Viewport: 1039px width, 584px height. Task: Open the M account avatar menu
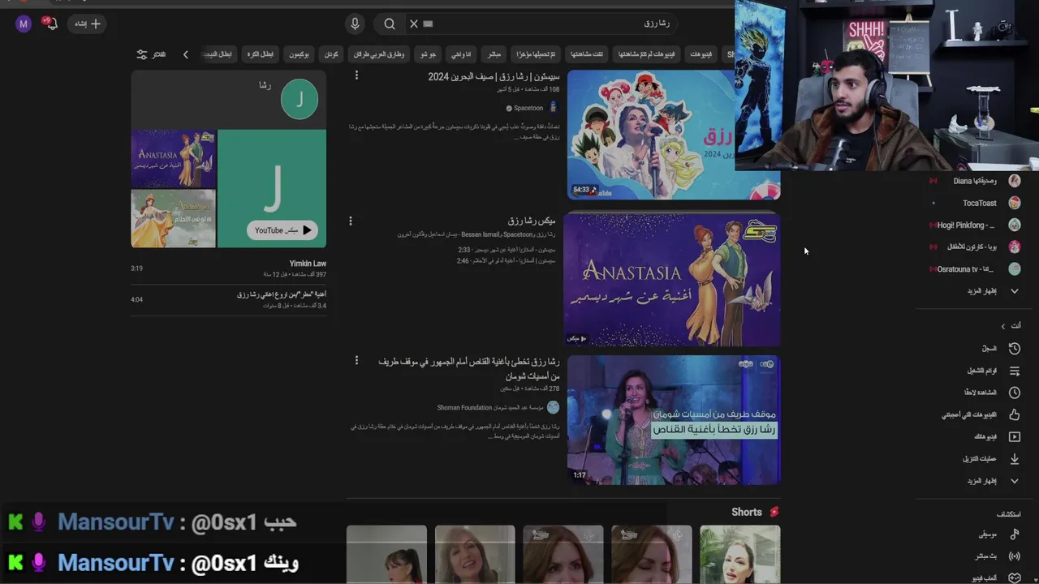pos(24,24)
